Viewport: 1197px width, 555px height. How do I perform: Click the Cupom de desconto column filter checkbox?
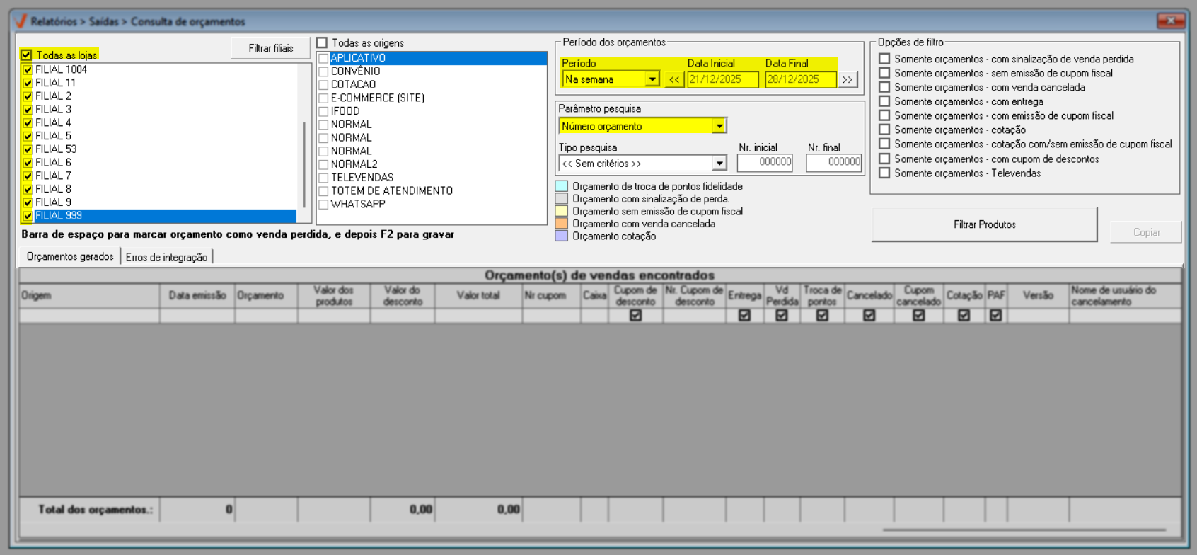tap(635, 316)
